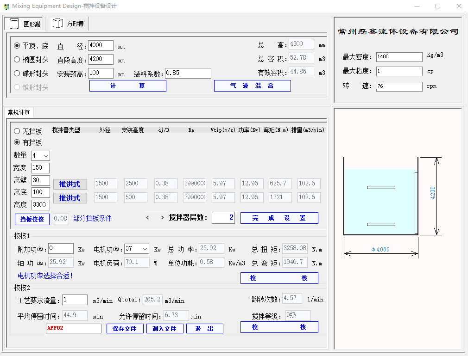Choose the 无挡板 no baffle option
This screenshot has height=356, width=468.
pos(17,131)
